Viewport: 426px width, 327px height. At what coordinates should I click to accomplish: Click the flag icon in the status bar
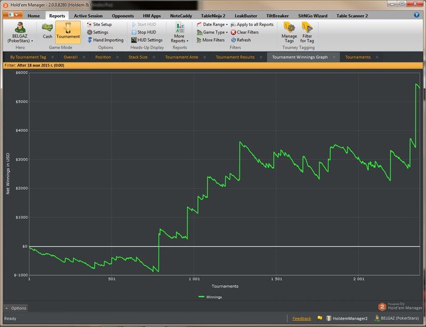pos(319,318)
